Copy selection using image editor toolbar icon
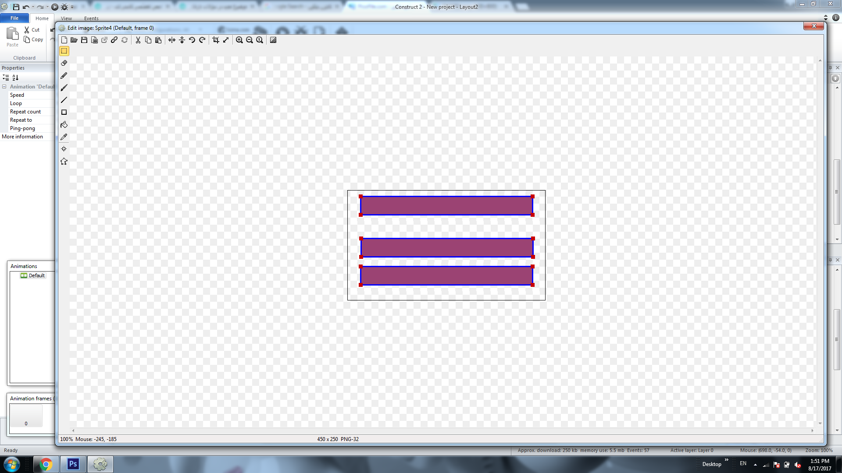This screenshot has width=842, height=473. coord(148,40)
